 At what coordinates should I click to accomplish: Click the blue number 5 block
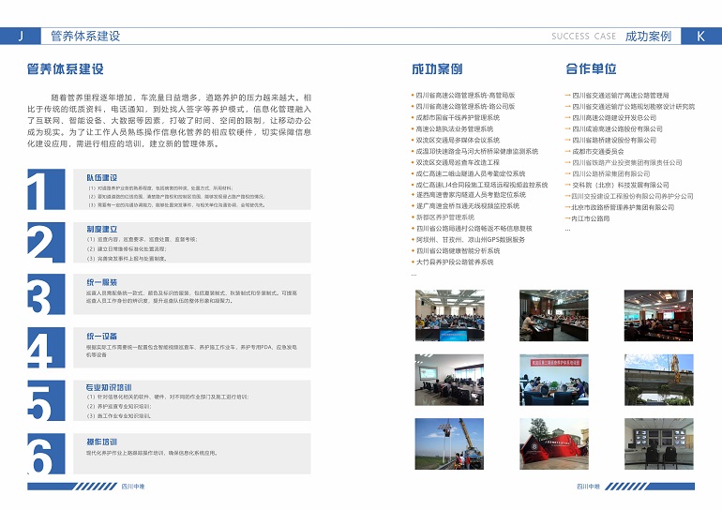pos(46,400)
